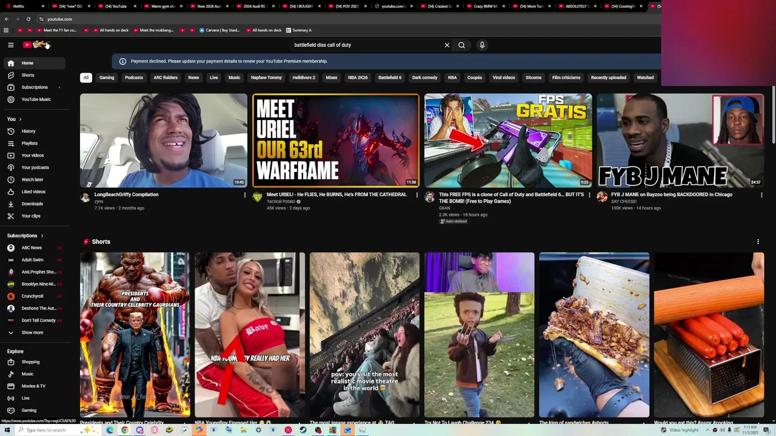
Task: Open the Brooklyn Nine-Nine subscription channel
Action: click(35, 284)
